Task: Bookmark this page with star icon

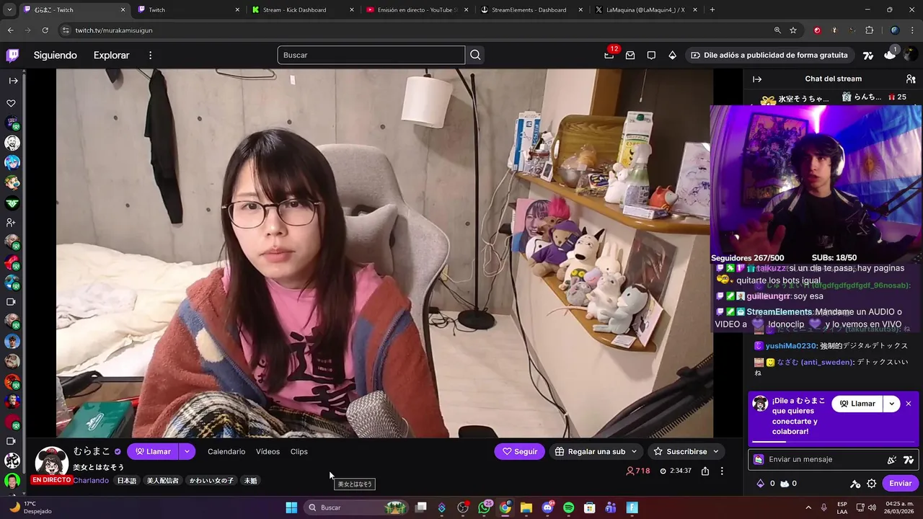Action: click(793, 30)
